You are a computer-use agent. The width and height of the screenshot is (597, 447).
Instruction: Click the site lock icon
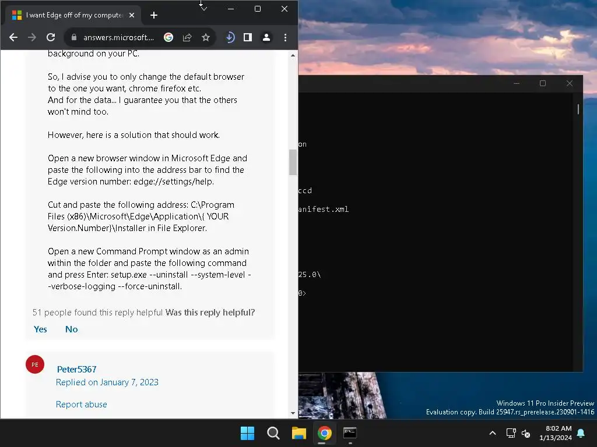[74, 37]
